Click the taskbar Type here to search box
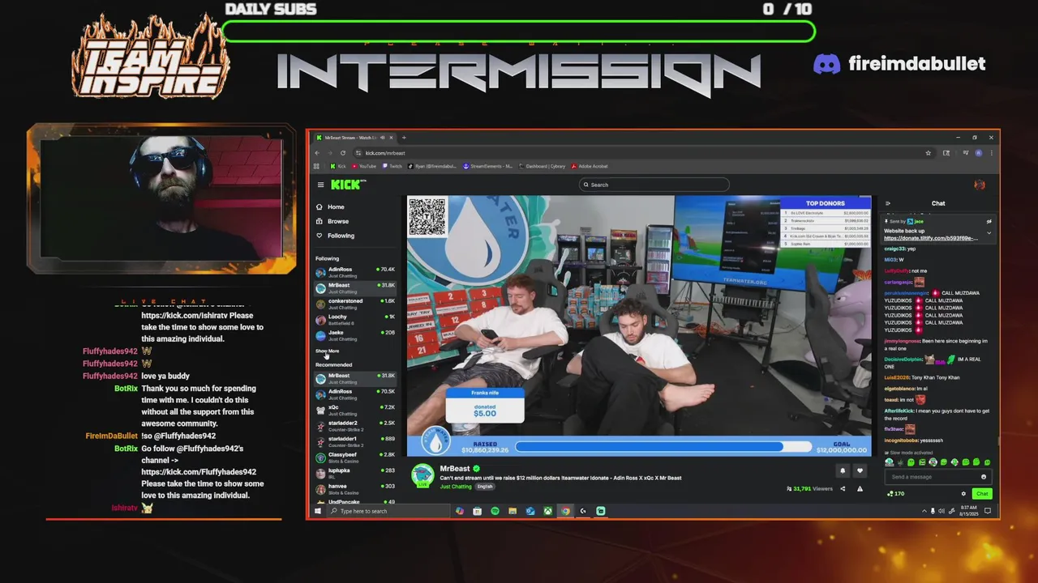The height and width of the screenshot is (583, 1038). pos(388,511)
